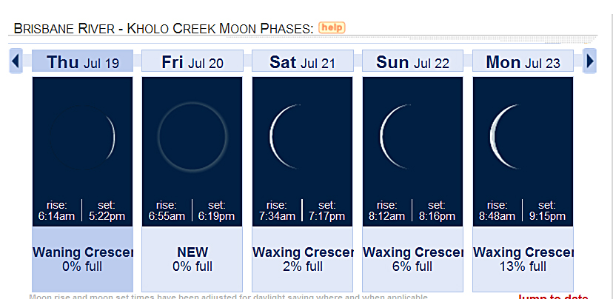Select the Sat Jul 21 day tab
This screenshot has width=613, height=299.
302,62
